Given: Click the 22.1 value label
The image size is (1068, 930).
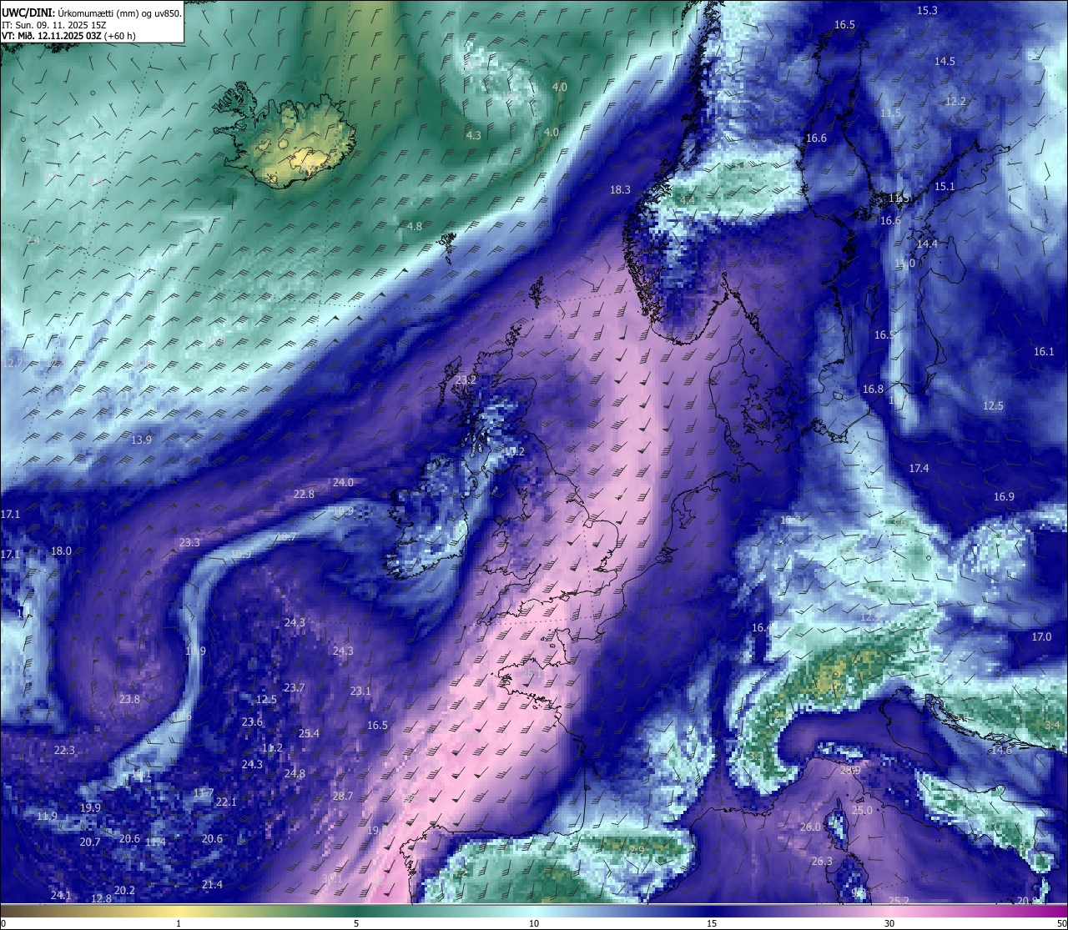Looking at the screenshot, I should click(x=226, y=802).
